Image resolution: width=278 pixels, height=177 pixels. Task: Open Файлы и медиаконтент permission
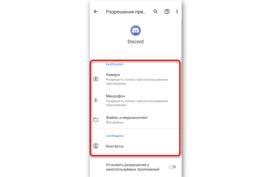coord(136,120)
